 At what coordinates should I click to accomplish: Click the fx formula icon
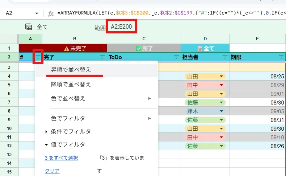[x=51, y=13]
